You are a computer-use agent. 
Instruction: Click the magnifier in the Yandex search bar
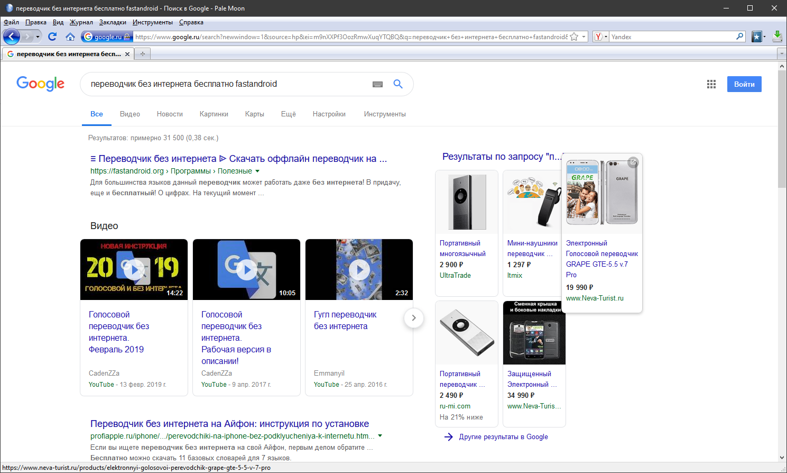pyautogui.click(x=740, y=37)
